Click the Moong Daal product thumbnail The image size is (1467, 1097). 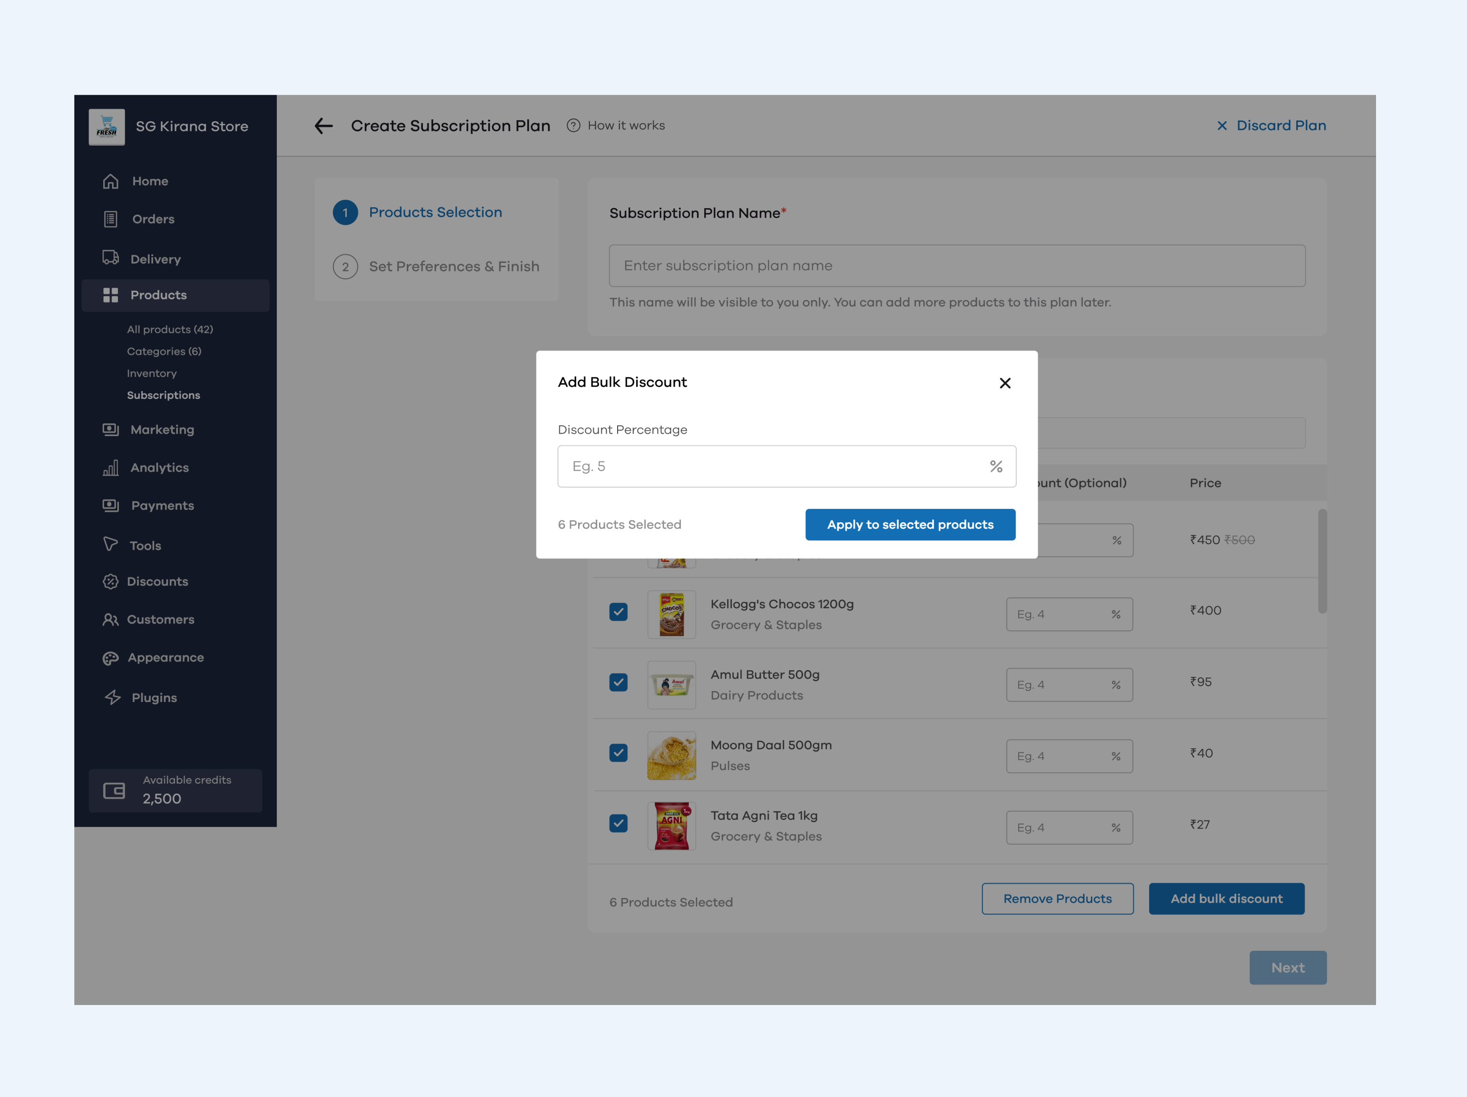click(671, 756)
